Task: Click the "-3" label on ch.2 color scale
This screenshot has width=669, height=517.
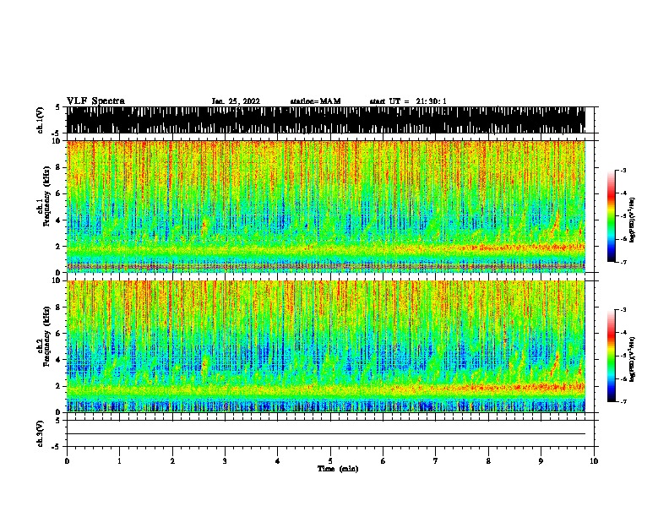Action: (x=623, y=310)
